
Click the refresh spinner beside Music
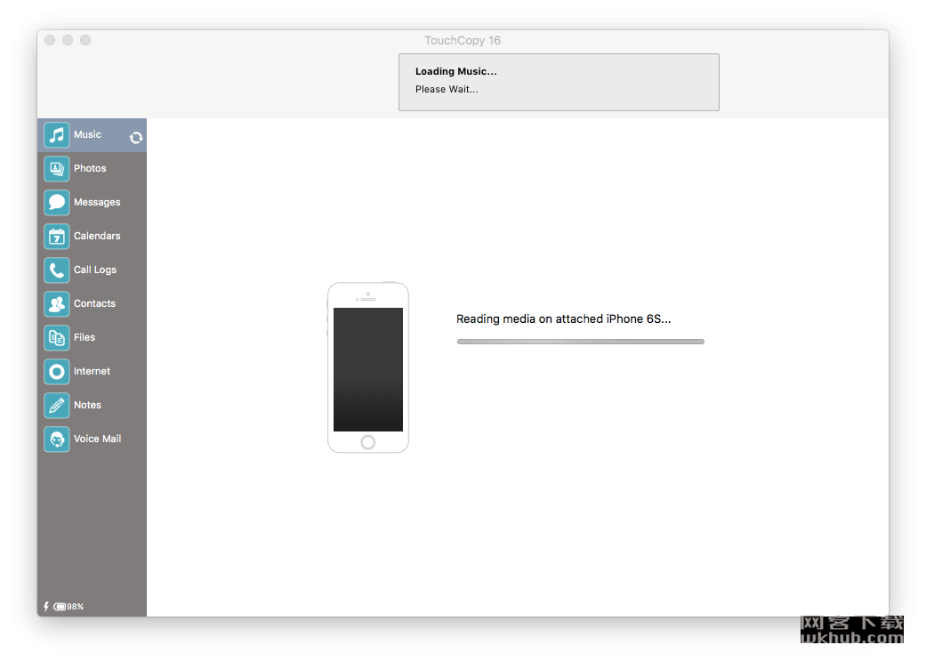click(136, 138)
